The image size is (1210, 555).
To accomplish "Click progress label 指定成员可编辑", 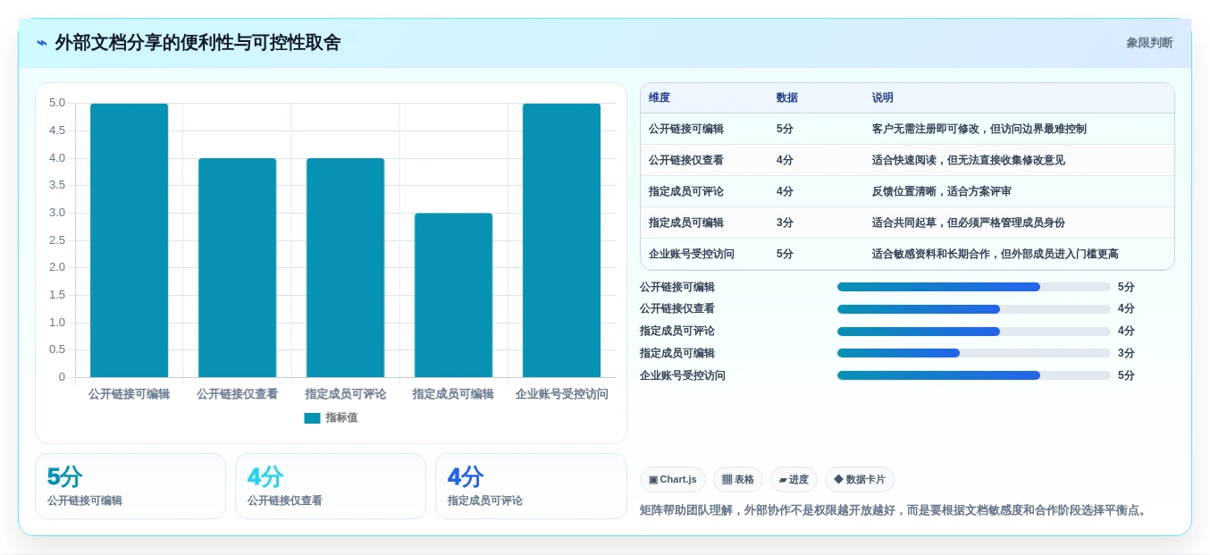I will click(677, 353).
